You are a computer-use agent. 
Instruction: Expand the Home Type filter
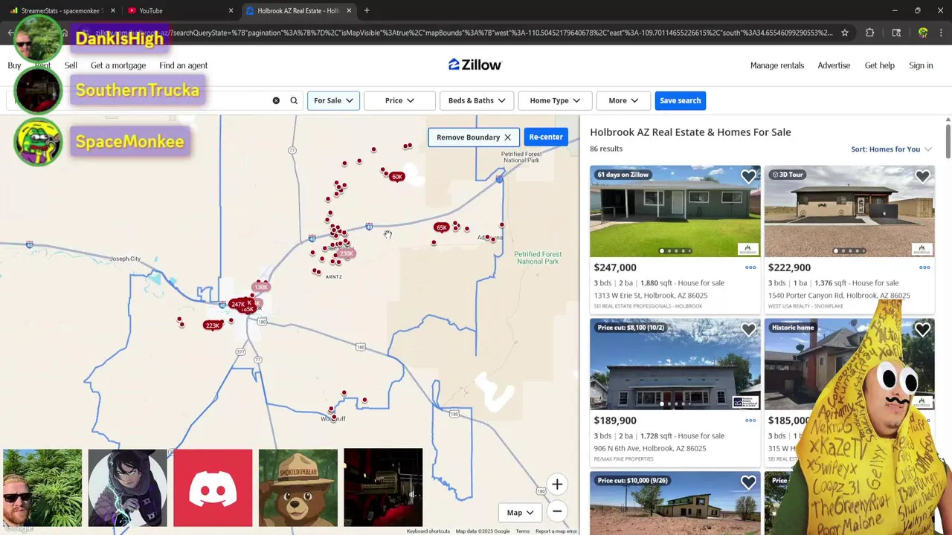[555, 100]
